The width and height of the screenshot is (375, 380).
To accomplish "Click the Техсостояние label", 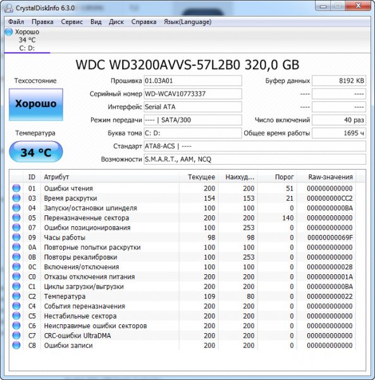I will 35,80.
